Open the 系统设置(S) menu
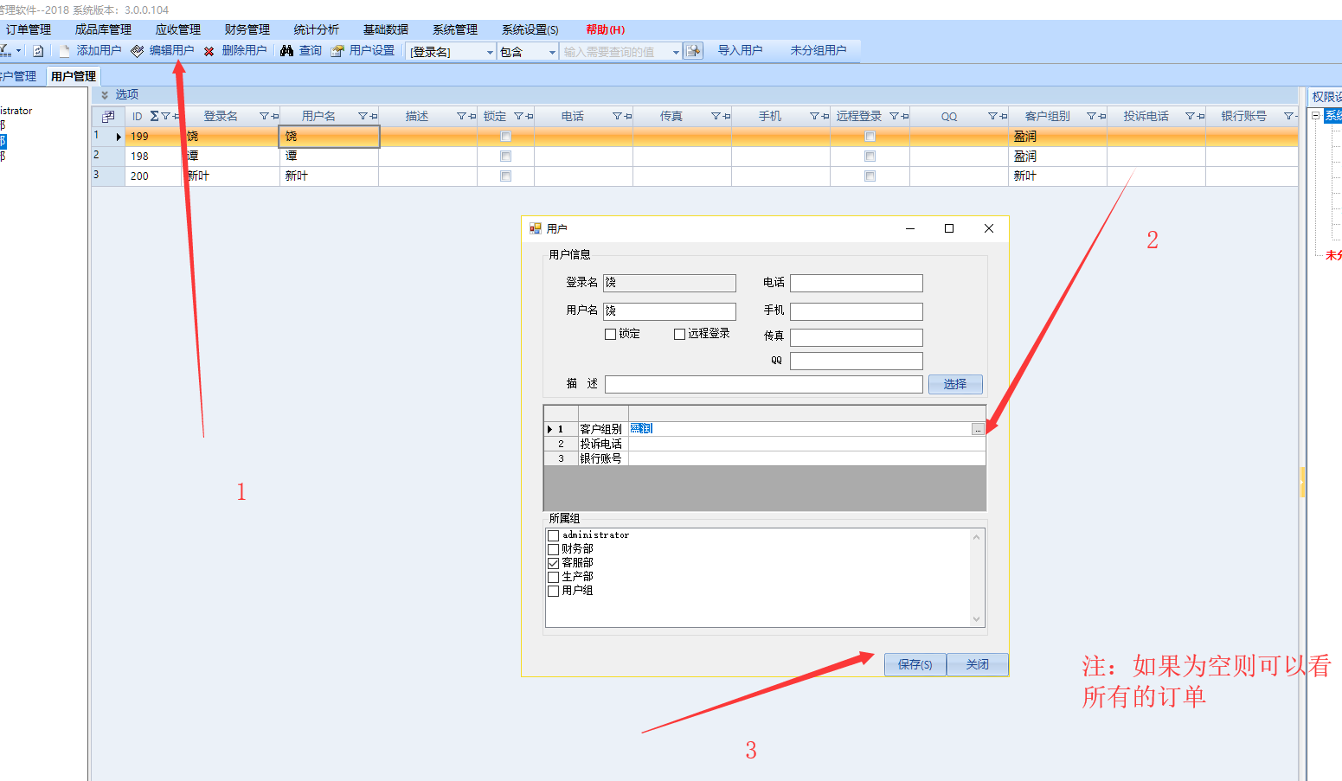 click(x=530, y=29)
